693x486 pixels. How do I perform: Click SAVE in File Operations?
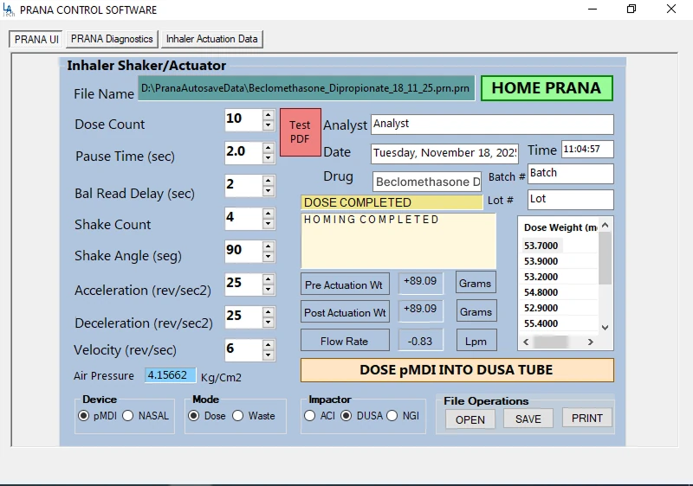(x=528, y=419)
